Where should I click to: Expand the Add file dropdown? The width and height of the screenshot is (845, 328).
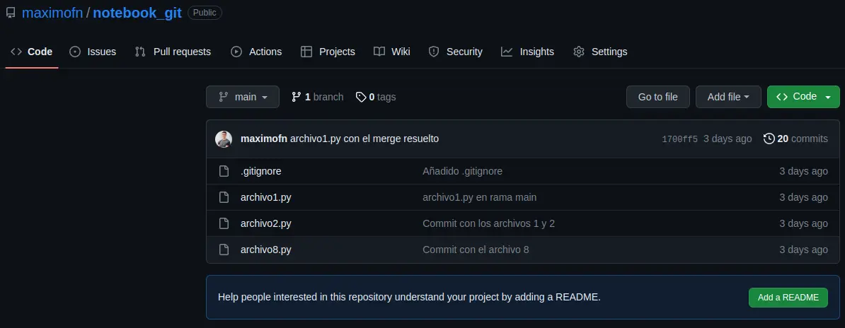(x=728, y=97)
